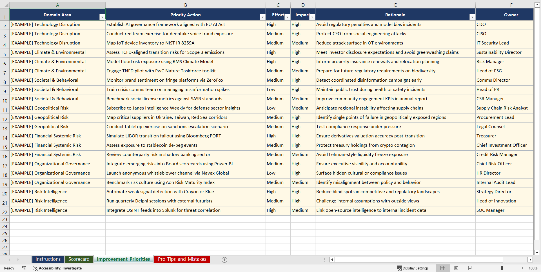541x272 pixels.
Task: Open Page Break Preview view icon
Action: click(471, 268)
